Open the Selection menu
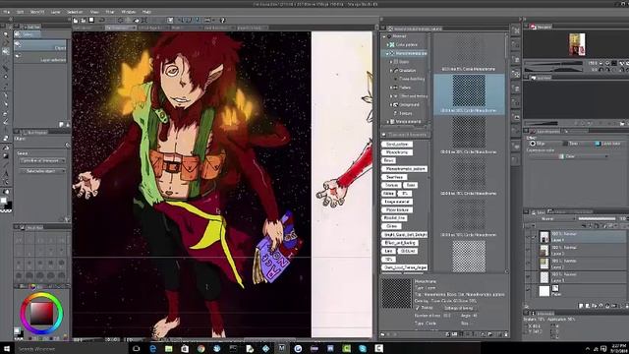629x354 pixels. [x=75, y=12]
